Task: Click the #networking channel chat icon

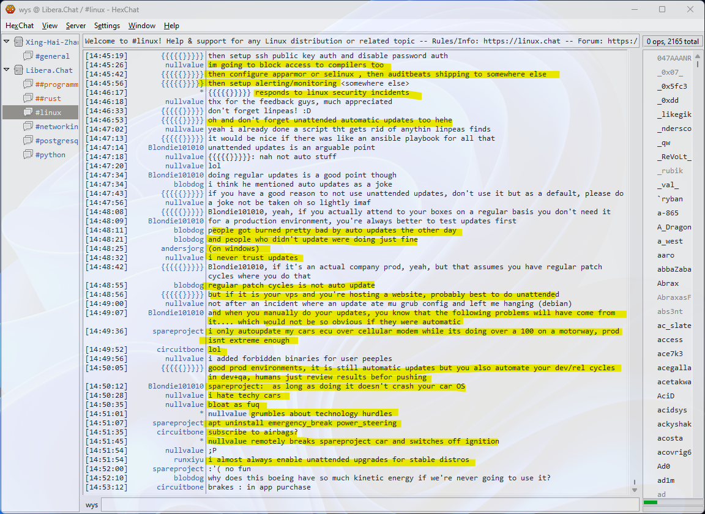Action: pos(28,127)
